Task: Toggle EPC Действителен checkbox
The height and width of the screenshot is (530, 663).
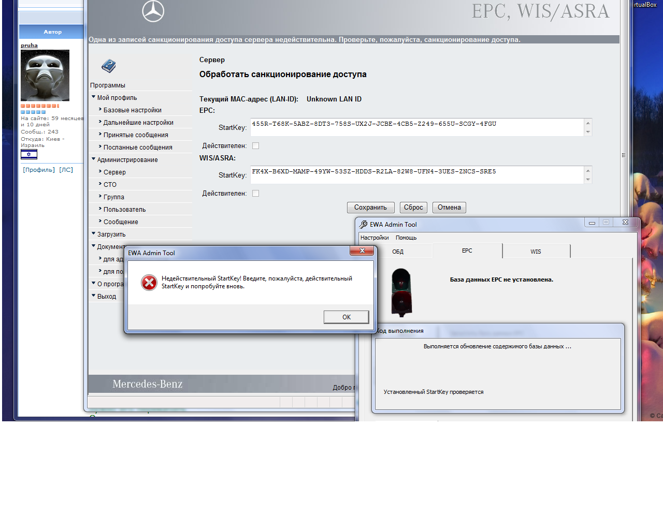Action: 255,146
